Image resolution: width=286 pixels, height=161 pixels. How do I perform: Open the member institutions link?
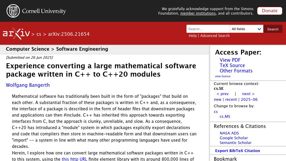(198, 13)
